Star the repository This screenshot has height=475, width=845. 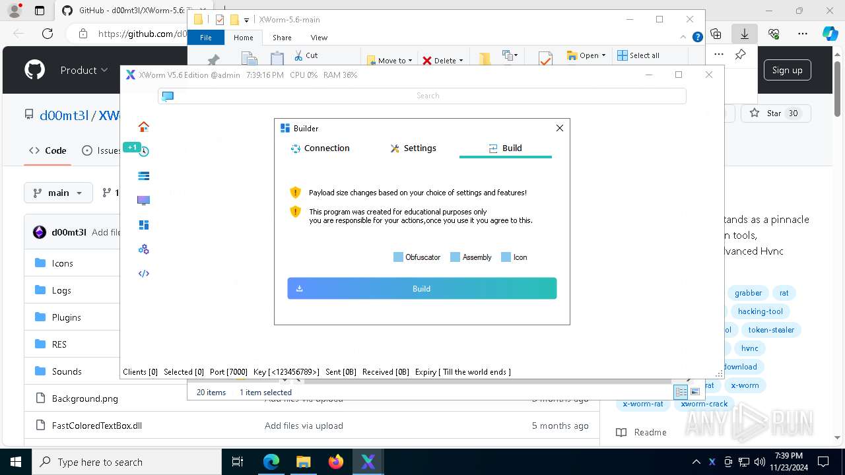pyautogui.click(x=775, y=113)
